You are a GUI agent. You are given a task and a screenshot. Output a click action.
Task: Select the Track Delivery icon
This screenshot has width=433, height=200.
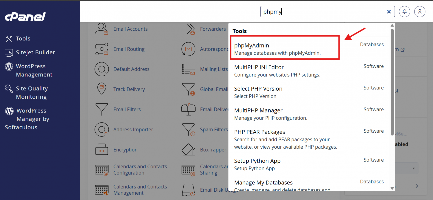point(101,89)
